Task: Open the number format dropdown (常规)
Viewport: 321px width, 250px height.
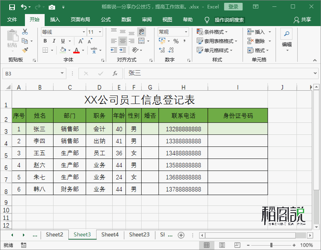Action: tap(186, 32)
